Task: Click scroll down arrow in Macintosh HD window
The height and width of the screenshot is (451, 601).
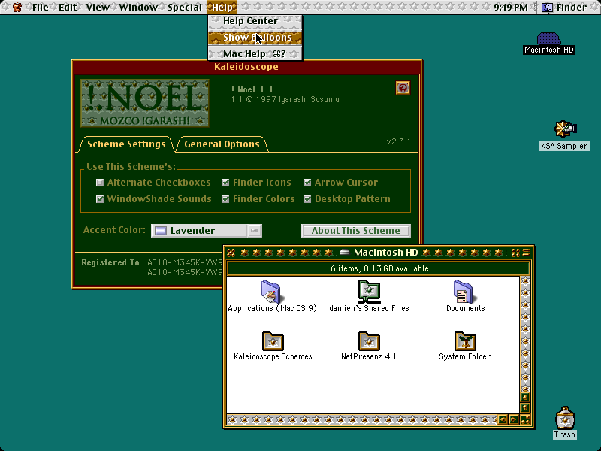Action: 525,407
